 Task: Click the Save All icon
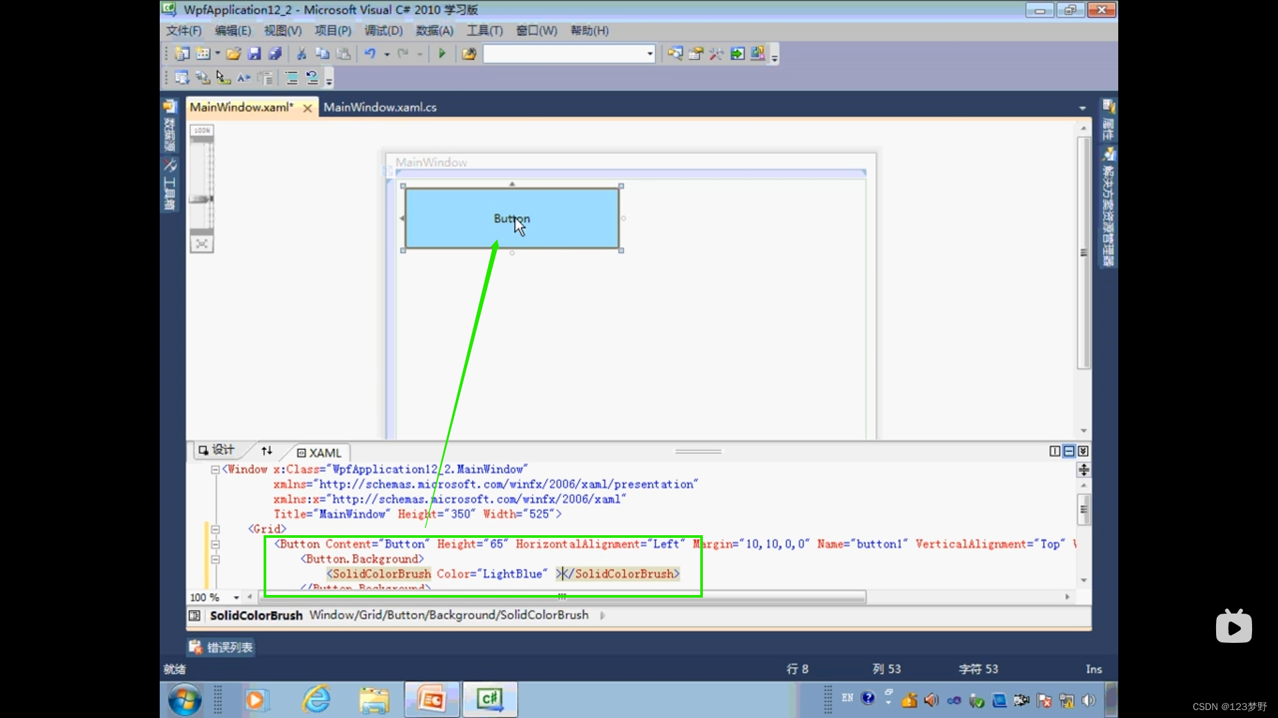(275, 54)
